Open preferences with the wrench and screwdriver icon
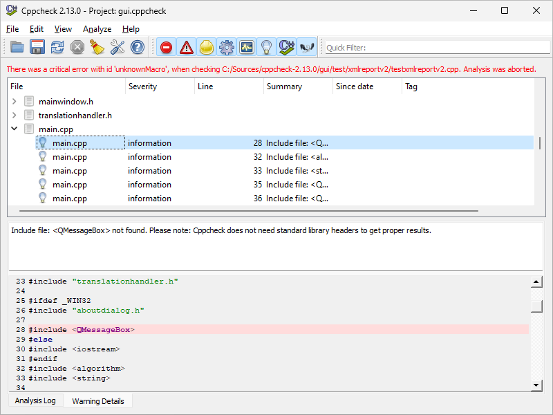Image resolution: width=553 pixels, height=415 pixels. (x=118, y=47)
